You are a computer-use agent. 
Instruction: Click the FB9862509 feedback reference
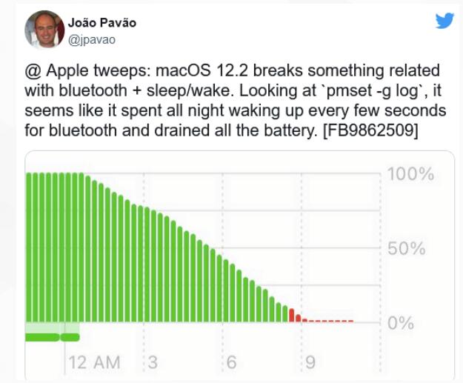click(x=371, y=130)
